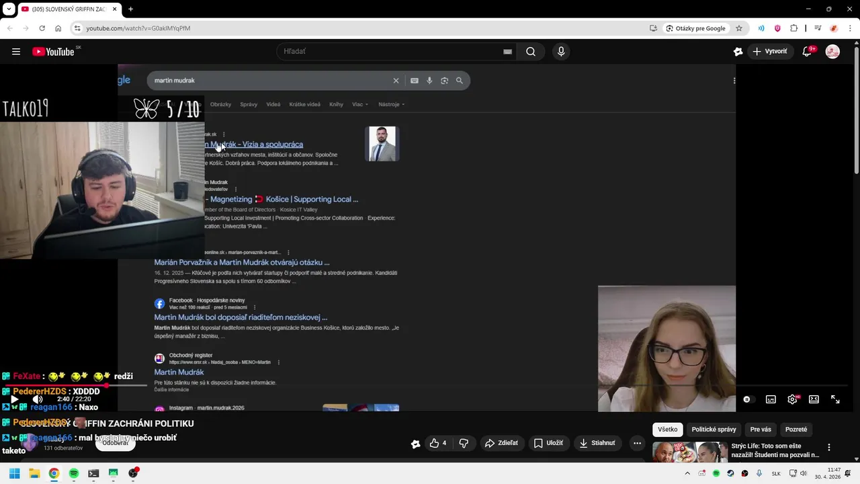Show hidden tray icons chevron
This screenshot has width=860, height=484.
pos(688,473)
